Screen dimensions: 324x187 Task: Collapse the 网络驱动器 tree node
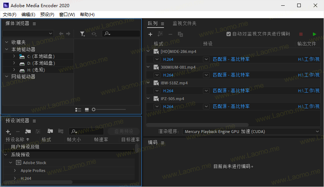[x=7, y=77]
